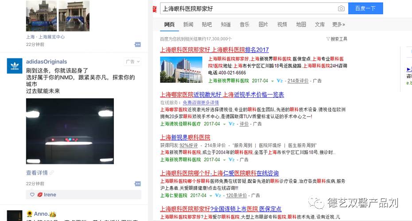Open the adidasOriginals profile name

pyautogui.click(x=47, y=61)
